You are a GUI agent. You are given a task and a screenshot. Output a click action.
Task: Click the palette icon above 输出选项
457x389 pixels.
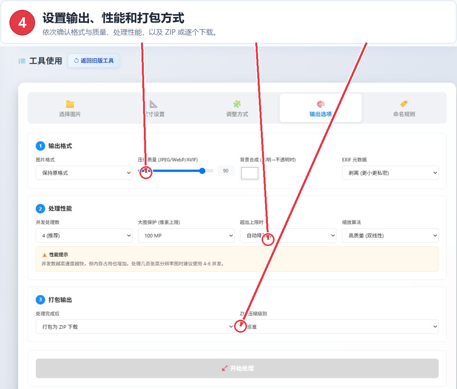tap(321, 104)
